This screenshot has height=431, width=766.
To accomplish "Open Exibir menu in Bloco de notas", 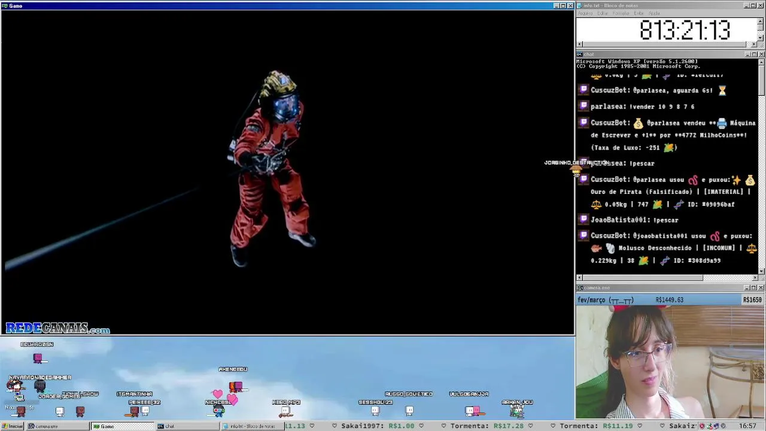I will point(639,13).
